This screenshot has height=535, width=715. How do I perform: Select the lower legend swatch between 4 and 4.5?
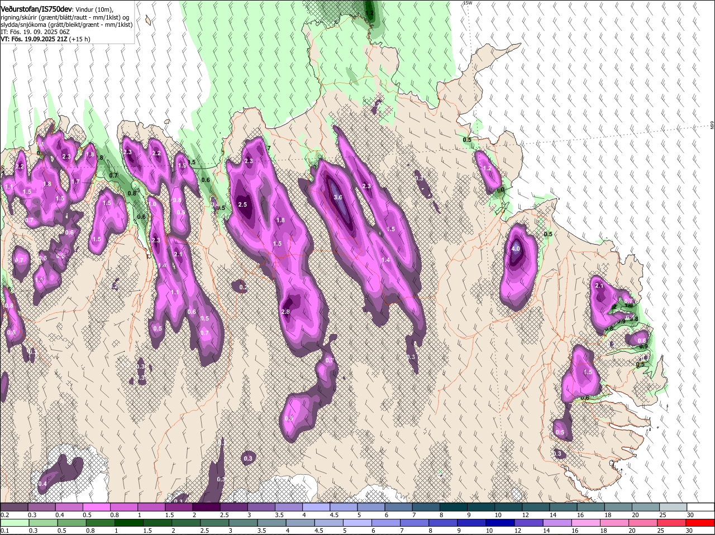301,523
